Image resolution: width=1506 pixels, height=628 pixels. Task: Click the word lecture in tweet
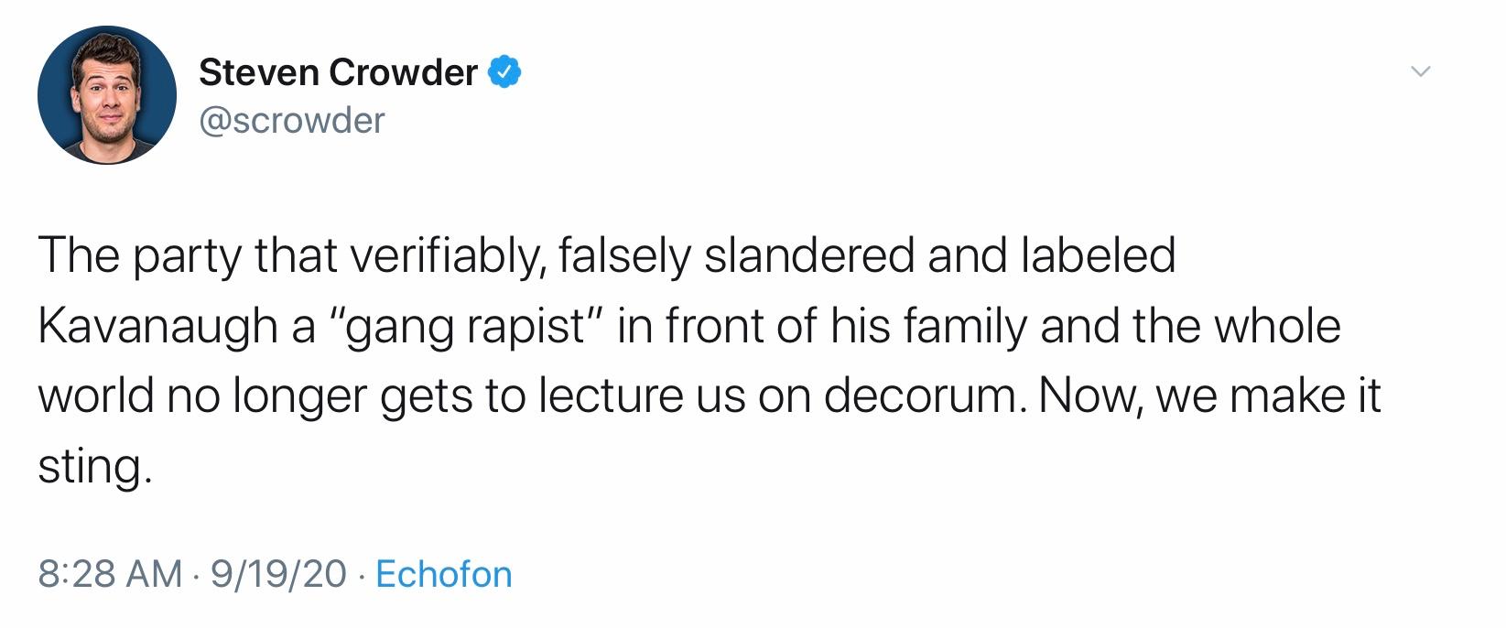click(x=611, y=396)
